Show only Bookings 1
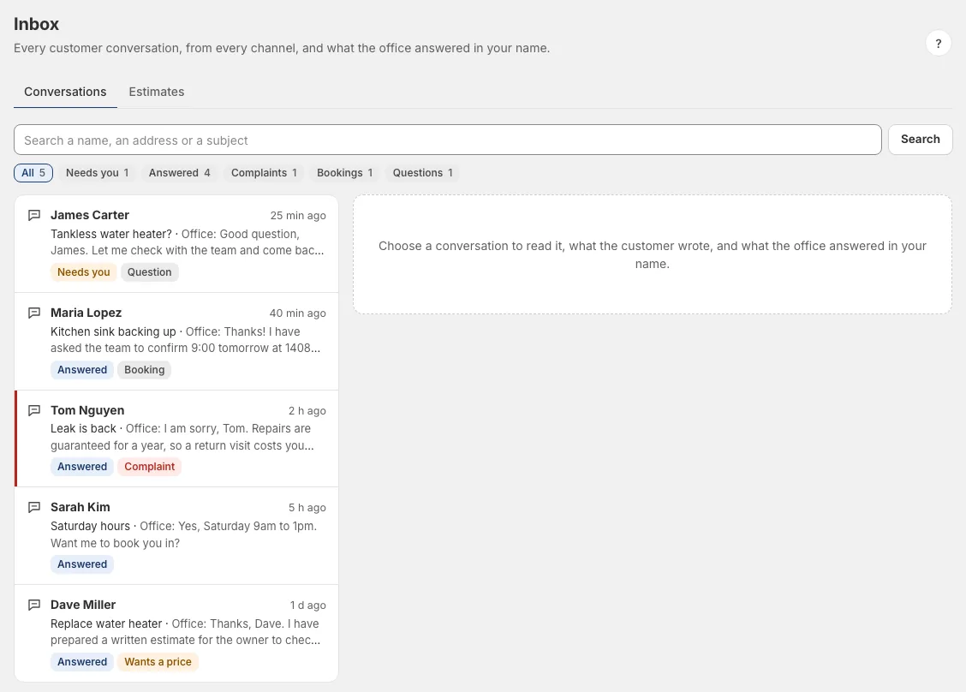Viewport: 966px width, 692px height. coord(344,173)
